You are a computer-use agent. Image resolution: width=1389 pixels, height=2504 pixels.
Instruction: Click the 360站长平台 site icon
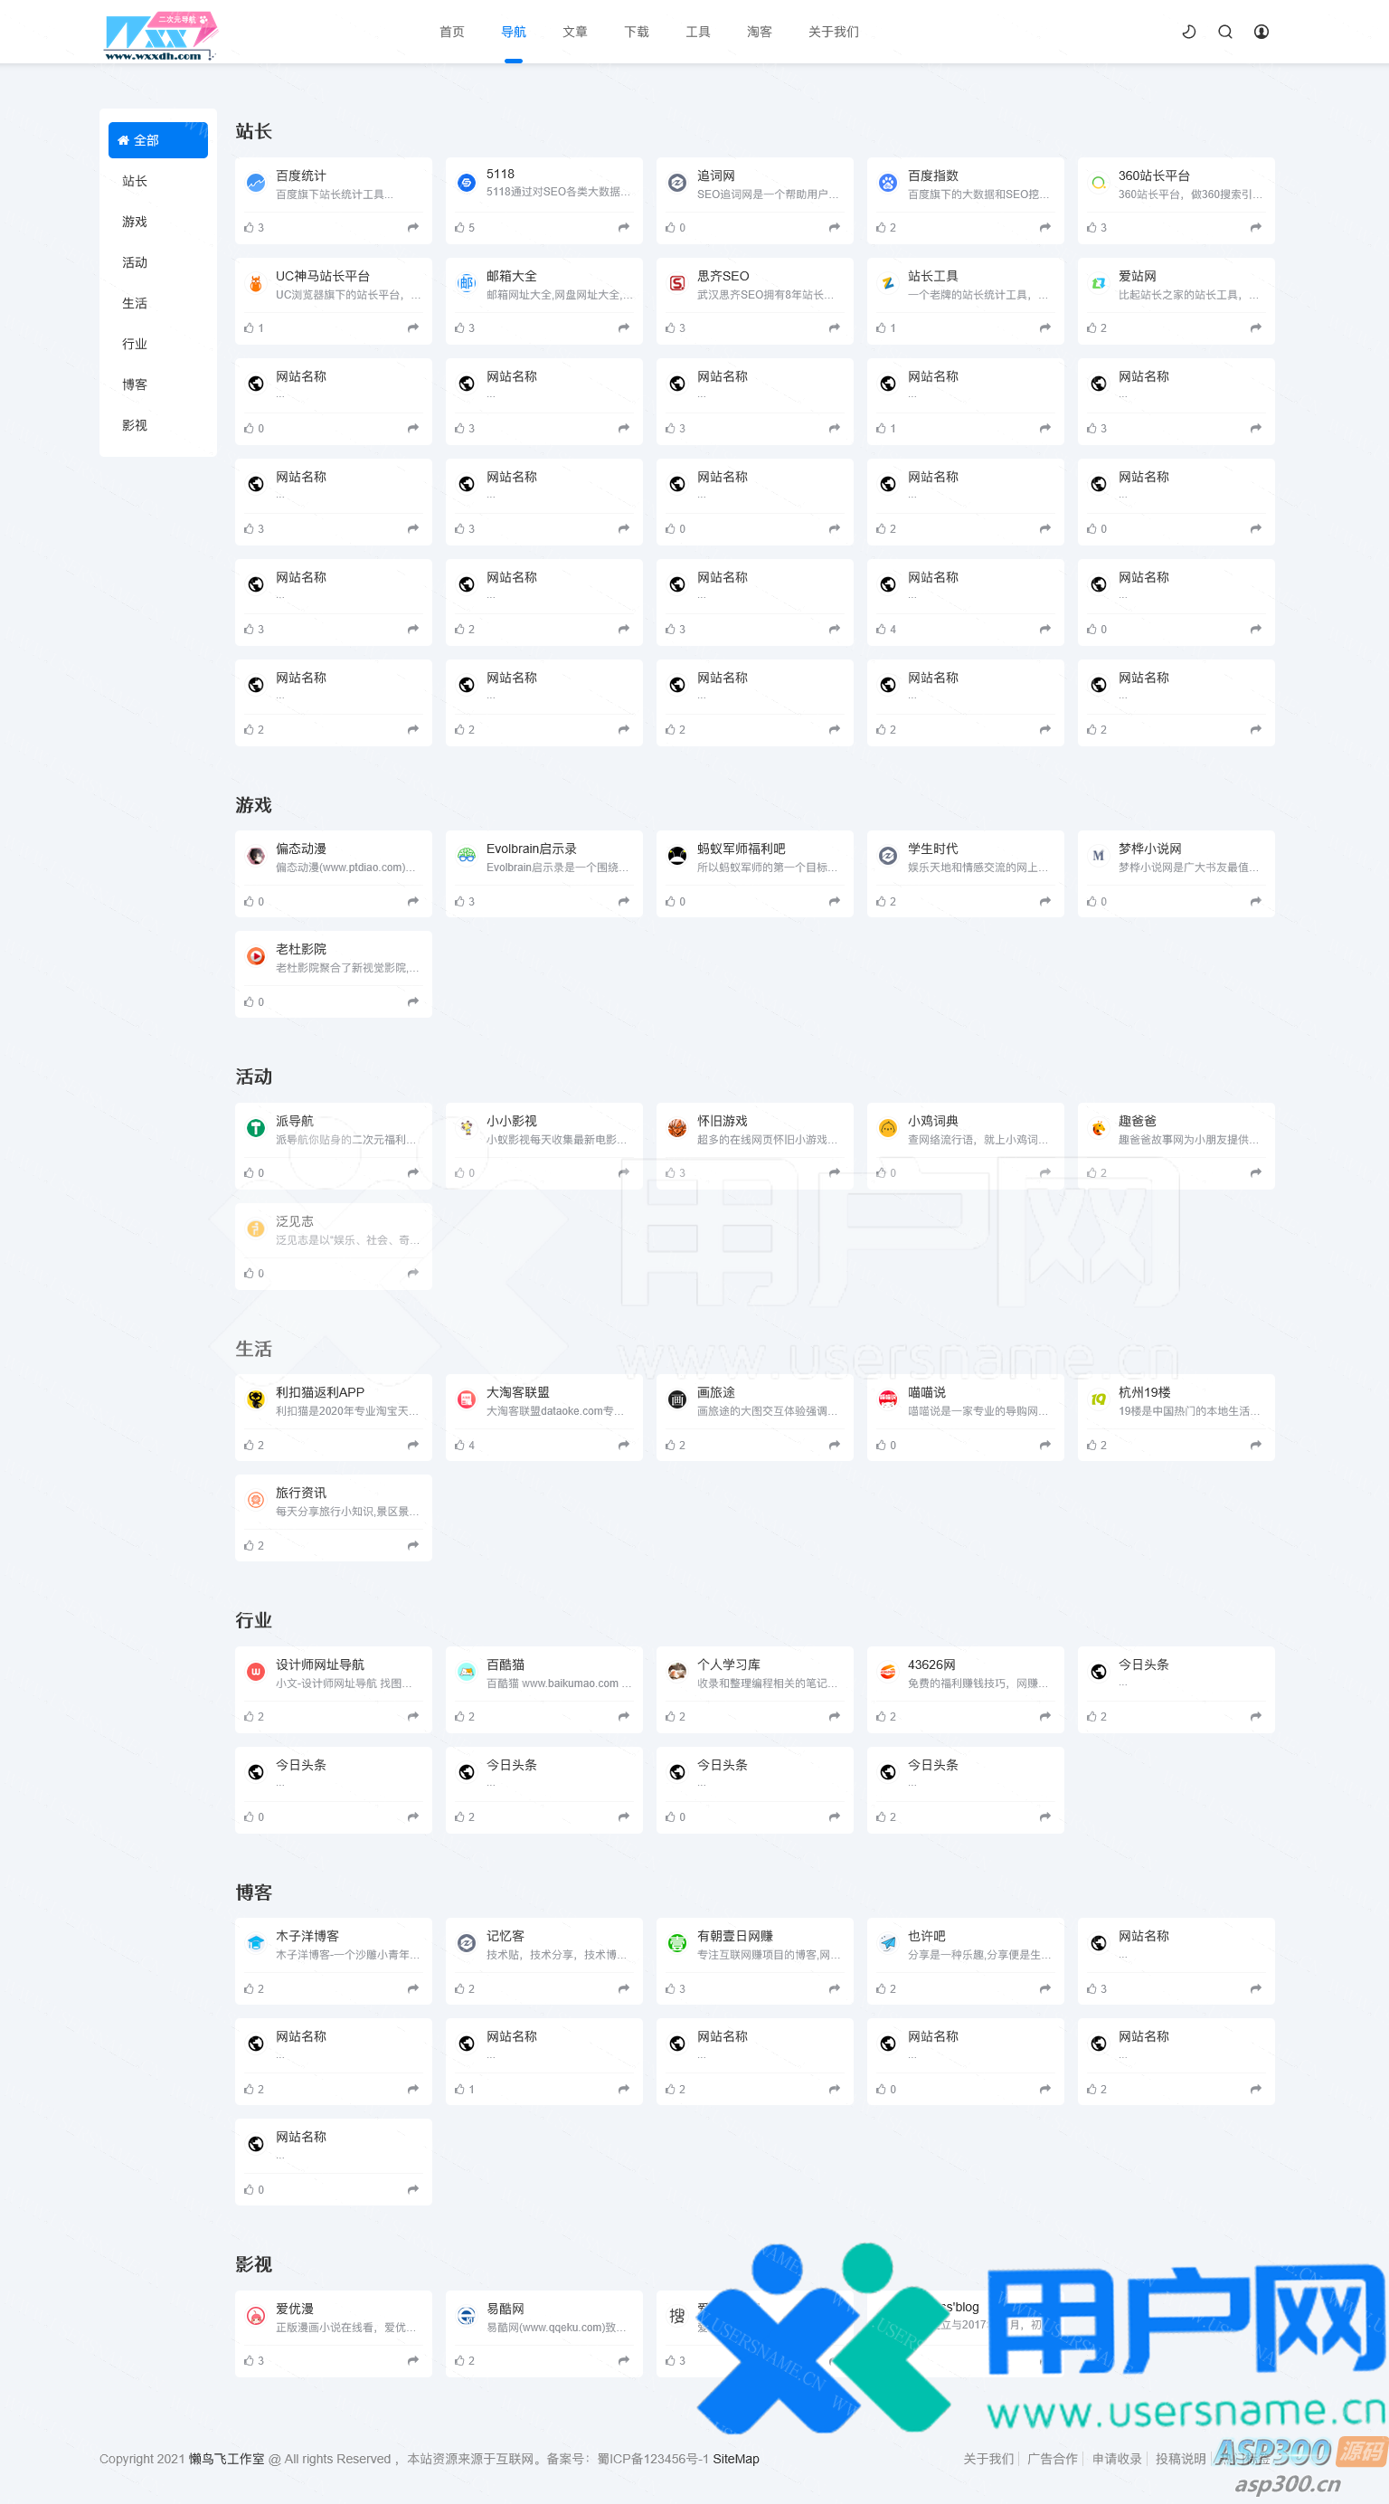1098,183
